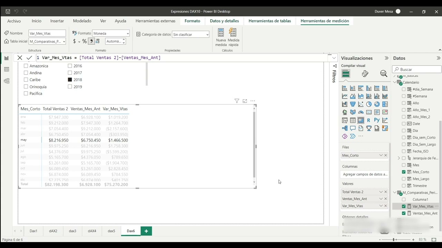Open visual filter funnel icon above table
The image size is (442, 248).
click(x=237, y=101)
